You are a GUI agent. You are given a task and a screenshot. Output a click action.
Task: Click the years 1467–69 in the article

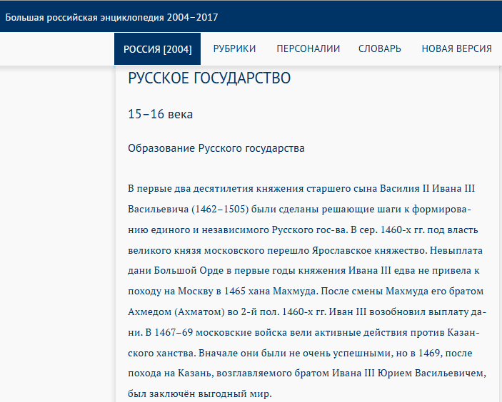click(x=177, y=332)
